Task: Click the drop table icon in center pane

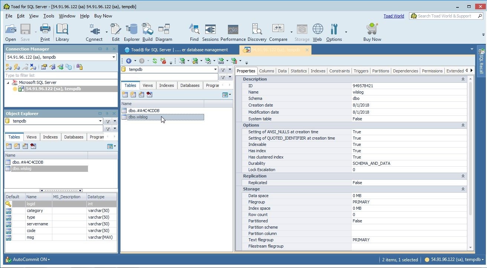Action: 149,95
